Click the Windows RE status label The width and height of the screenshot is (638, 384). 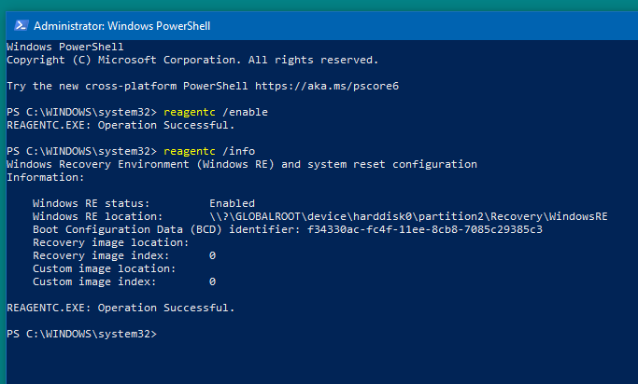click(92, 203)
